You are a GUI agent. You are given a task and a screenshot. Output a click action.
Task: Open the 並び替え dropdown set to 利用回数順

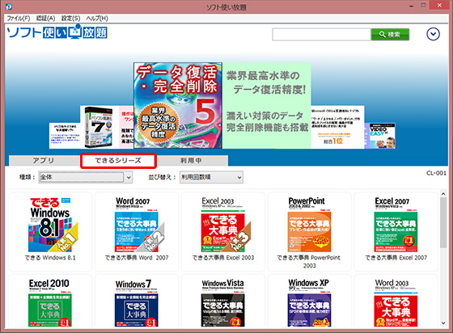[211, 177]
